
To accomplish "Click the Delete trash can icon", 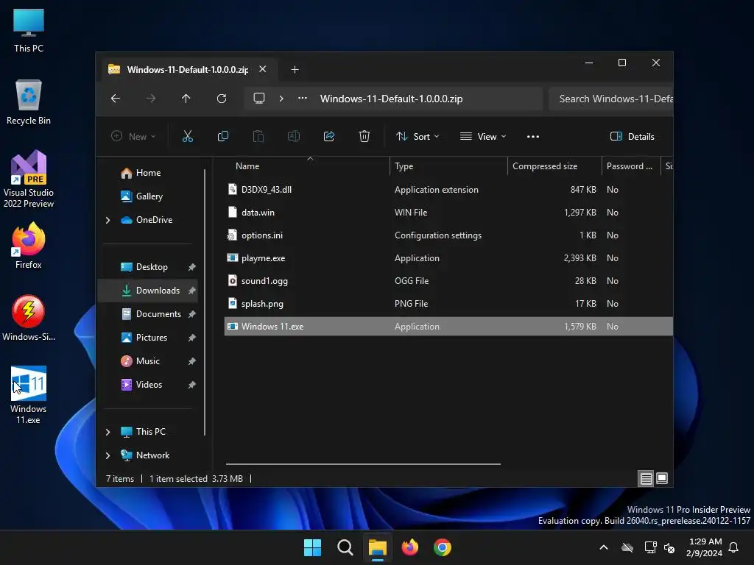I will (364, 136).
